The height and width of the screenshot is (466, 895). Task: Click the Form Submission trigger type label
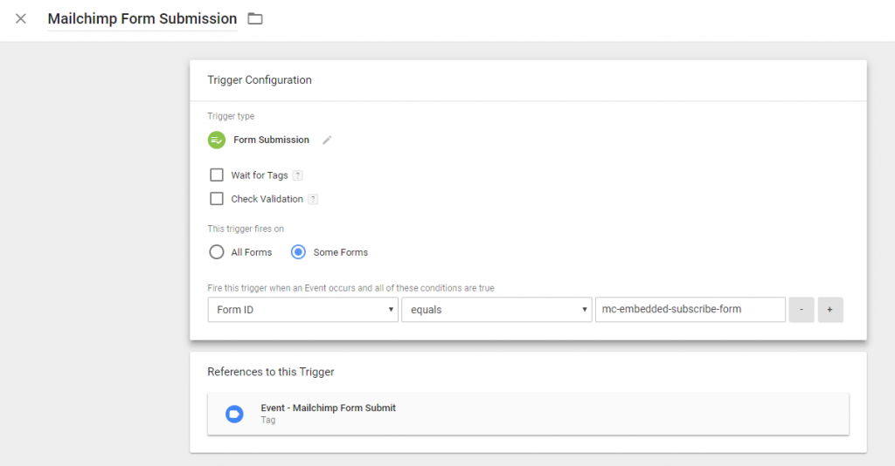click(271, 140)
